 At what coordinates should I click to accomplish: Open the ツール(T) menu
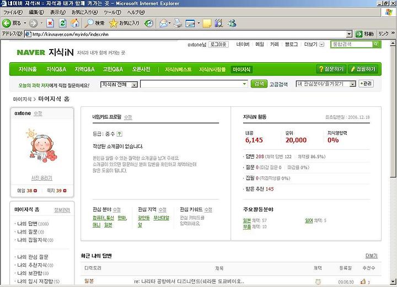click(112, 12)
